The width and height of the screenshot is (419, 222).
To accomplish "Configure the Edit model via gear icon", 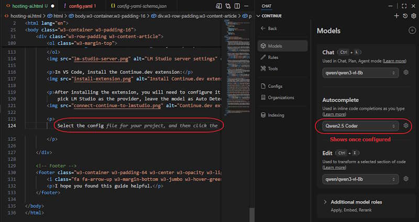I will click(406, 179).
